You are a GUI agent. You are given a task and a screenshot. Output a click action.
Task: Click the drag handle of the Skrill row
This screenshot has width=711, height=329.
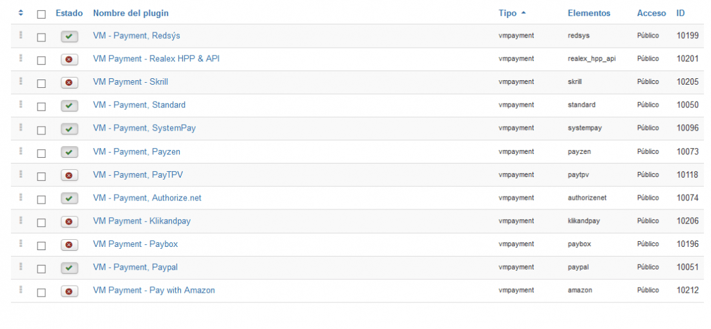(x=21, y=81)
